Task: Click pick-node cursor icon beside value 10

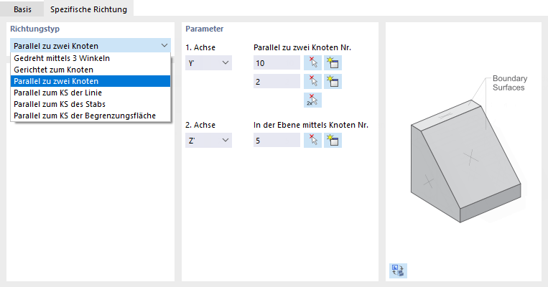Action: (x=312, y=62)
